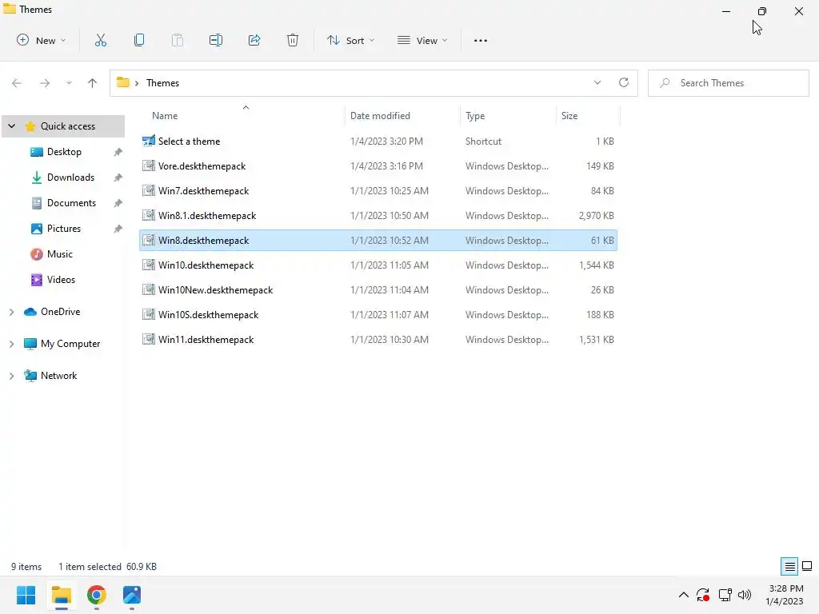Open the New item dropdown
This screenshot has width=819, height=614.
(x=42, y=40)
